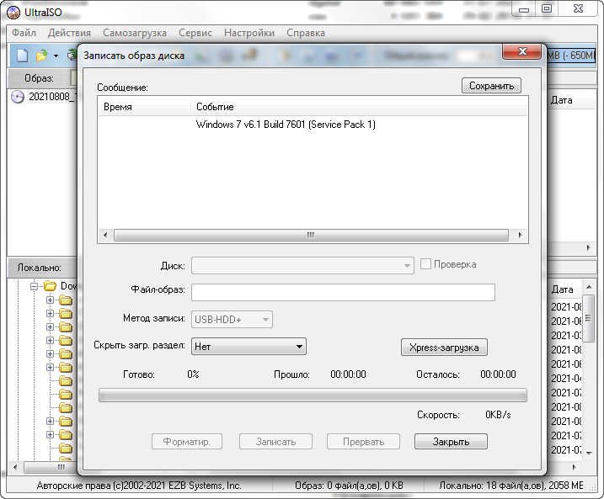This screenshot has height=499, width=604.
Task: Click the Локально: panel label
Action: [x=40, y=268]
